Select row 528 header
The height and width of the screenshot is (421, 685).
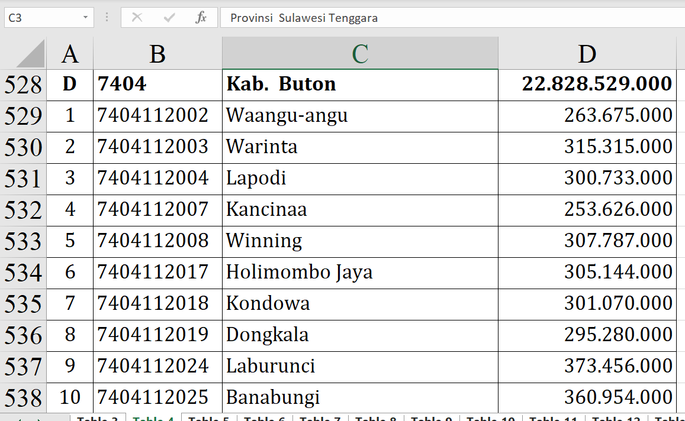[x=23, y=85]
